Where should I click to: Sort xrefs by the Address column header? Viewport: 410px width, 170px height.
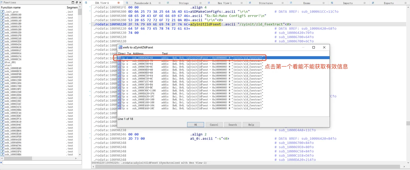(x=146, y=54)
